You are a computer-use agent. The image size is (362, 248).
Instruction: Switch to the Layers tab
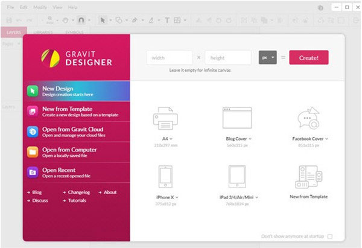point(14,32)
